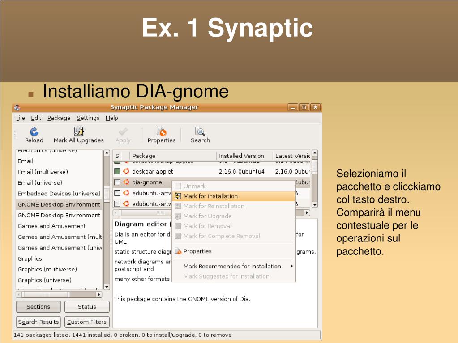
Task: Select the Email (multiverse) section
Action: (59, 172)
